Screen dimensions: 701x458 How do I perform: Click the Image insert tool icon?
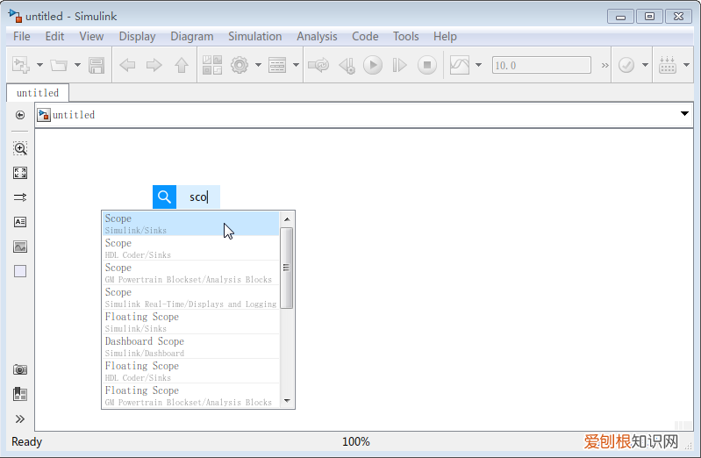(20, 247)
